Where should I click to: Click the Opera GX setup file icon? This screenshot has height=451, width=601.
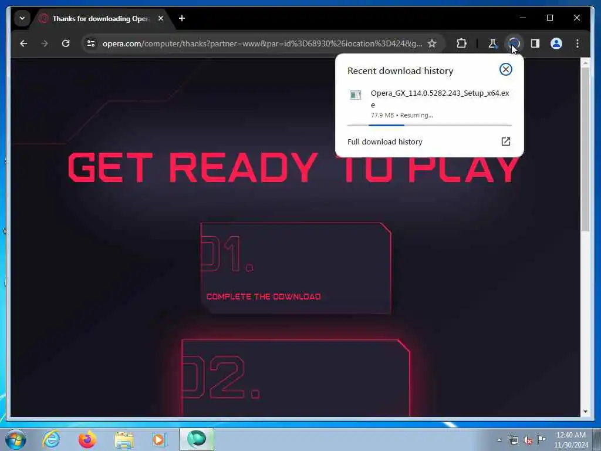pos(355,95)
